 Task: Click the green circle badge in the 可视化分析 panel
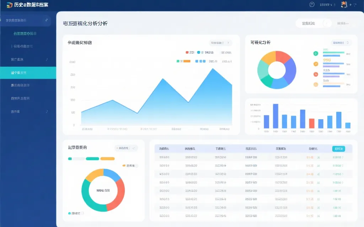pyautogui.click(x=315, y=54)
